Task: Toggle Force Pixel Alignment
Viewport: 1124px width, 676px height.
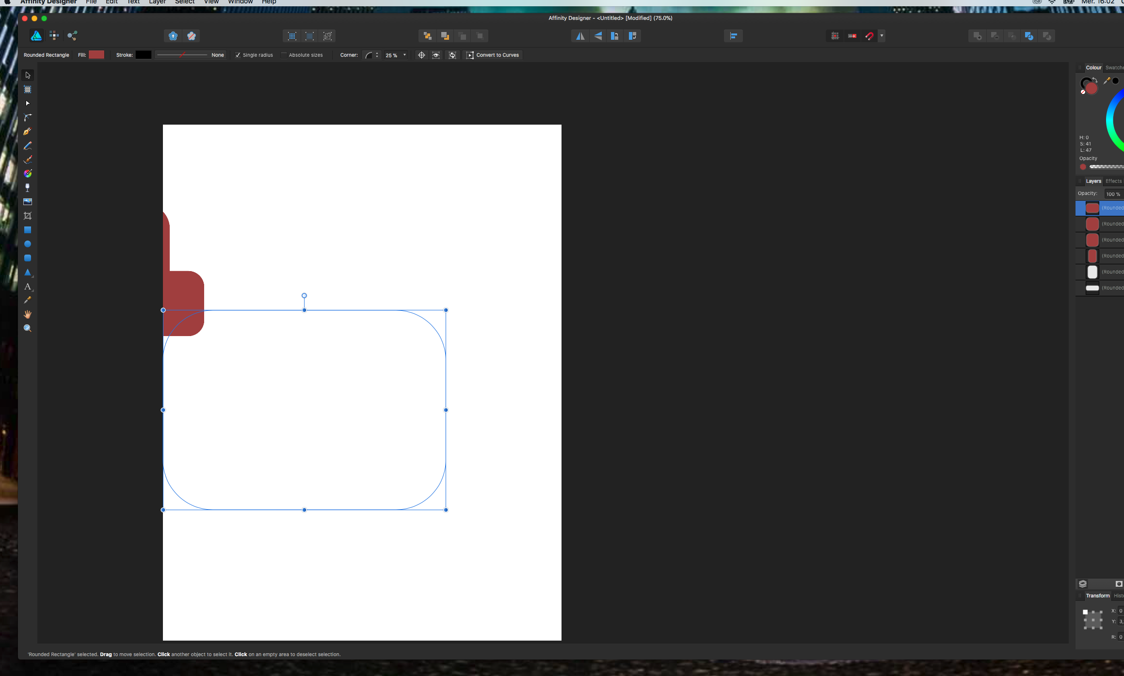Action: click(835, 36)
